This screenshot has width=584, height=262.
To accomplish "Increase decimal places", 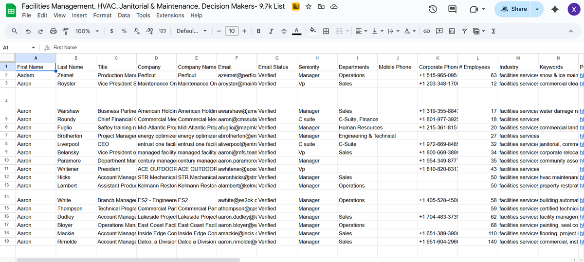I will click(x=149, y=31).
